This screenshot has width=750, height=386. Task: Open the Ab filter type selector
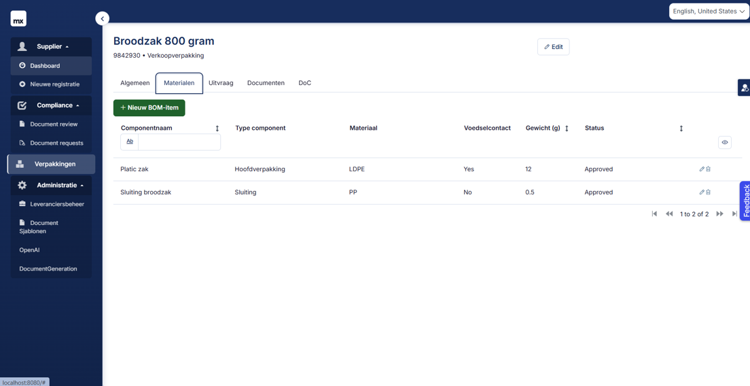[x=130, y=141]
